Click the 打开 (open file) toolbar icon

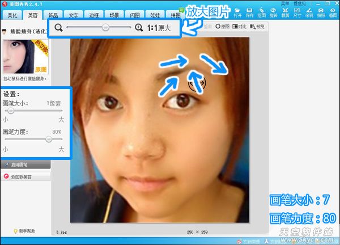(x=237, y=12)
